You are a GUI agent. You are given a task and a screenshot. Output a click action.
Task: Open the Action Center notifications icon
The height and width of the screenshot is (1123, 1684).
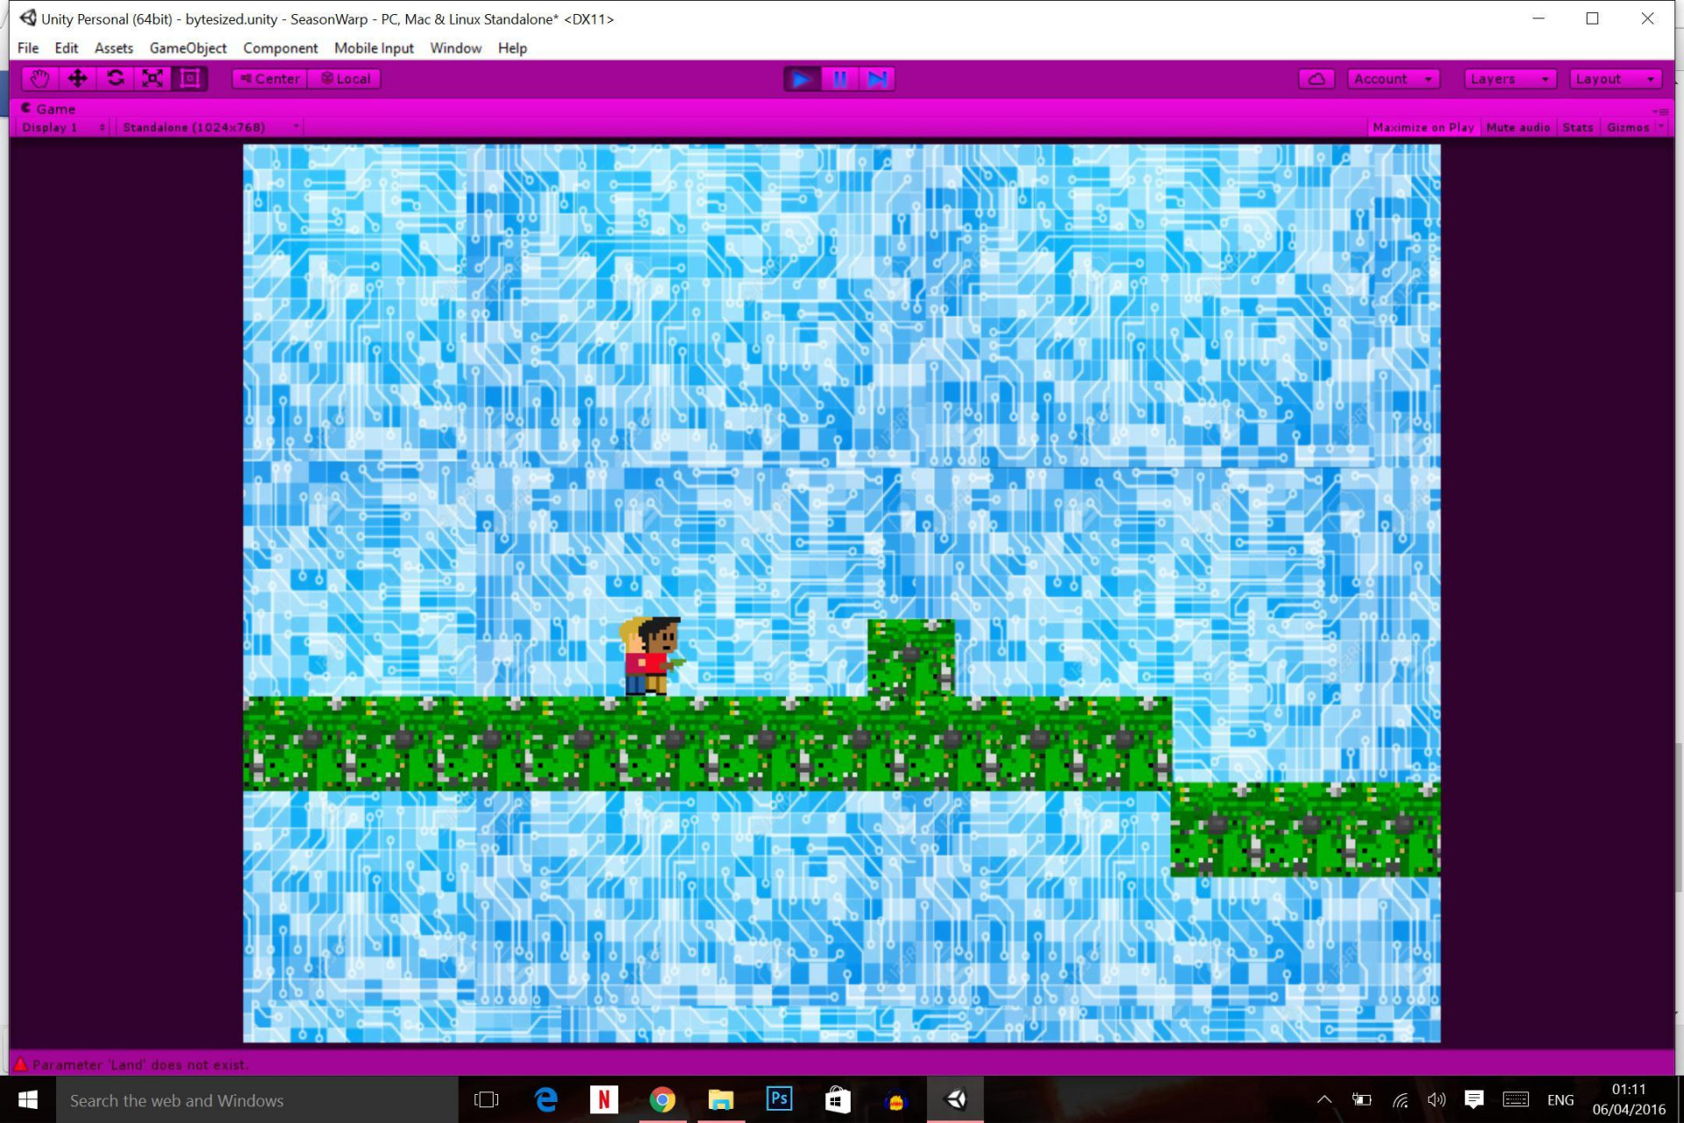1473,1099
